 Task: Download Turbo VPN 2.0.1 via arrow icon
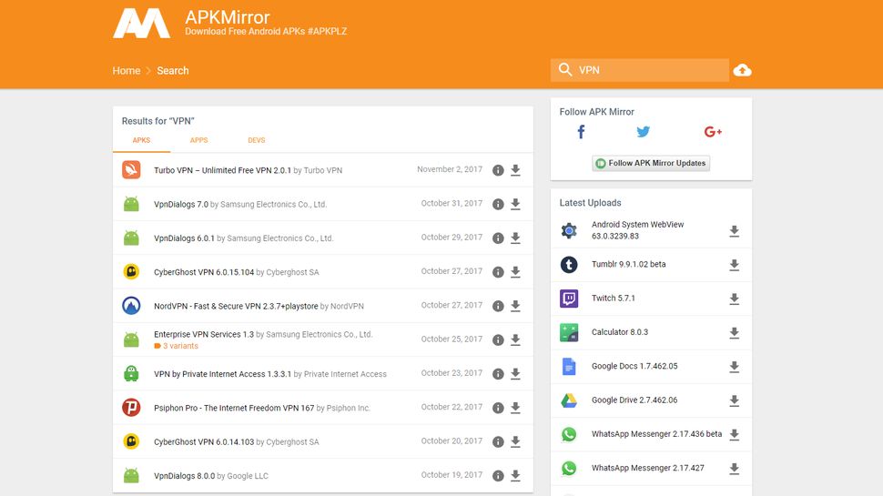515,170
